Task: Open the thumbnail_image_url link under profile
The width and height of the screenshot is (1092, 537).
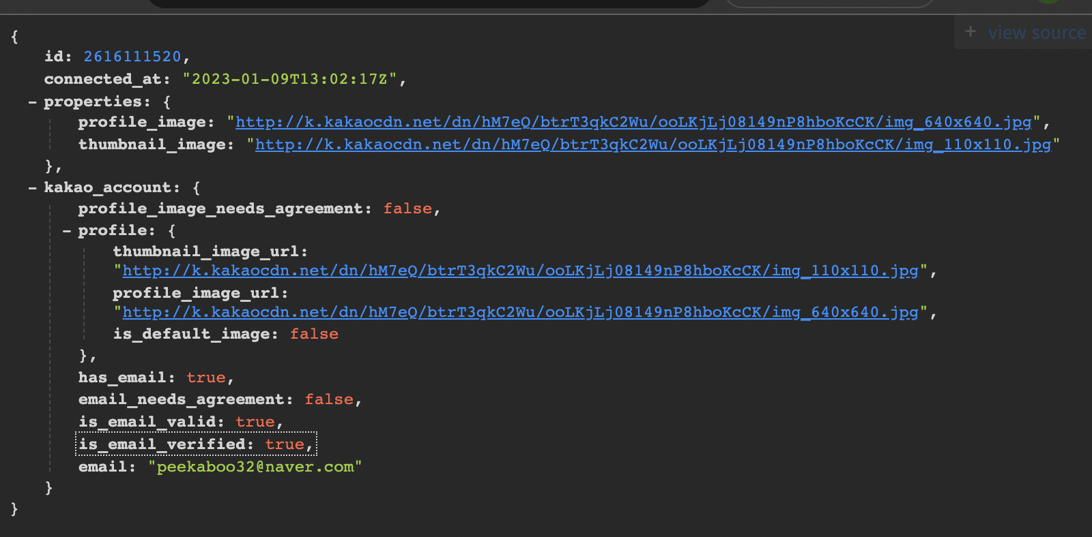Action: pyautogui.click(x=520, y=271)
